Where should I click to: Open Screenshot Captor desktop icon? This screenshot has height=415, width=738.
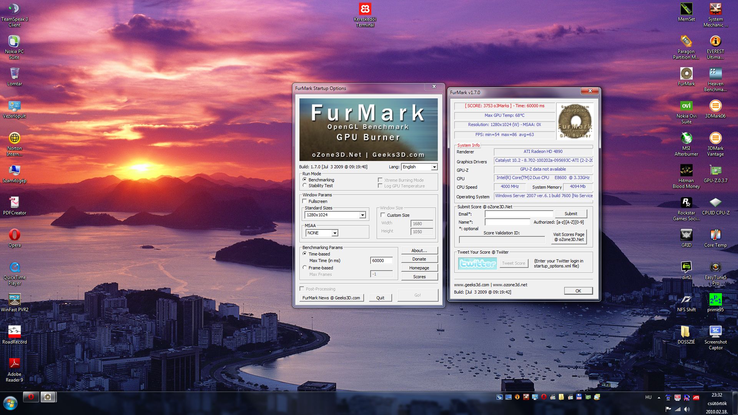pos(715,338)
